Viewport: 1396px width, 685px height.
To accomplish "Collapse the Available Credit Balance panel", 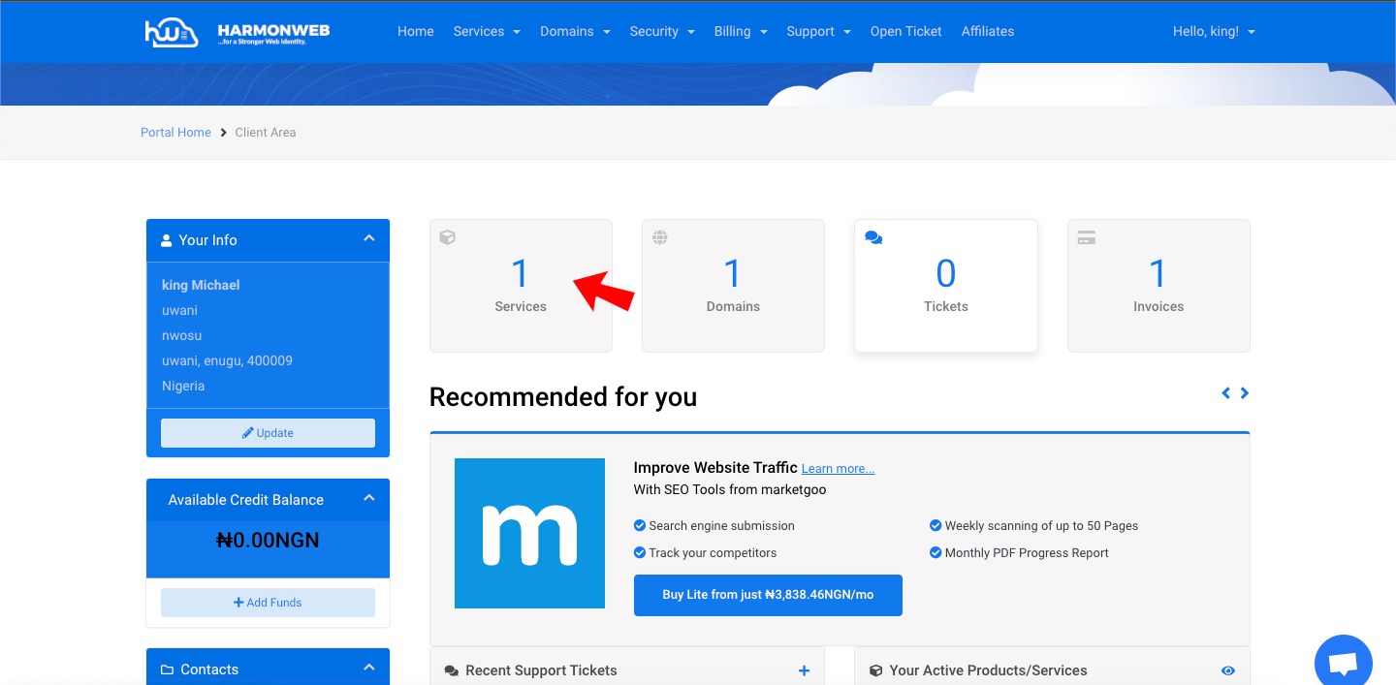I will coord(368,498).
